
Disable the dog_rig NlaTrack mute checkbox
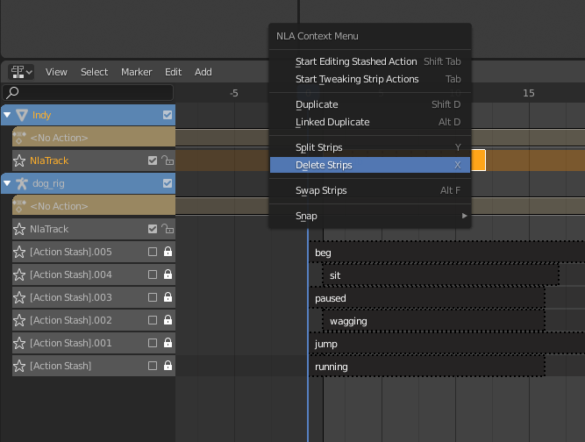click(153, 229)
